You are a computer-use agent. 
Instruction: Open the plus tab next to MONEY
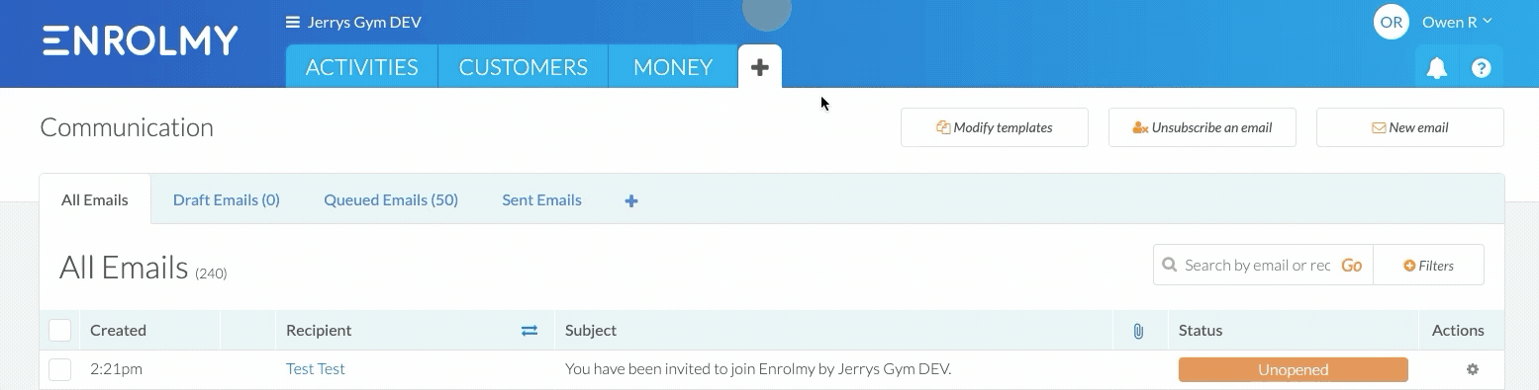759,67
